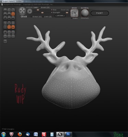Click the Detail slider handle
Viewport: 128px width, 137px height.
pyautogui.click(x=67, y=13)
